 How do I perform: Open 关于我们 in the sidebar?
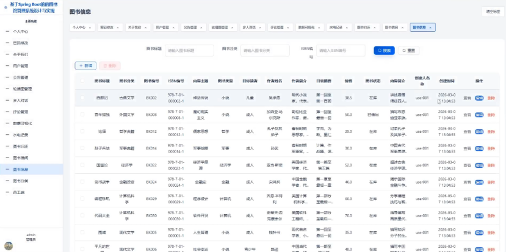coord(31,54)
